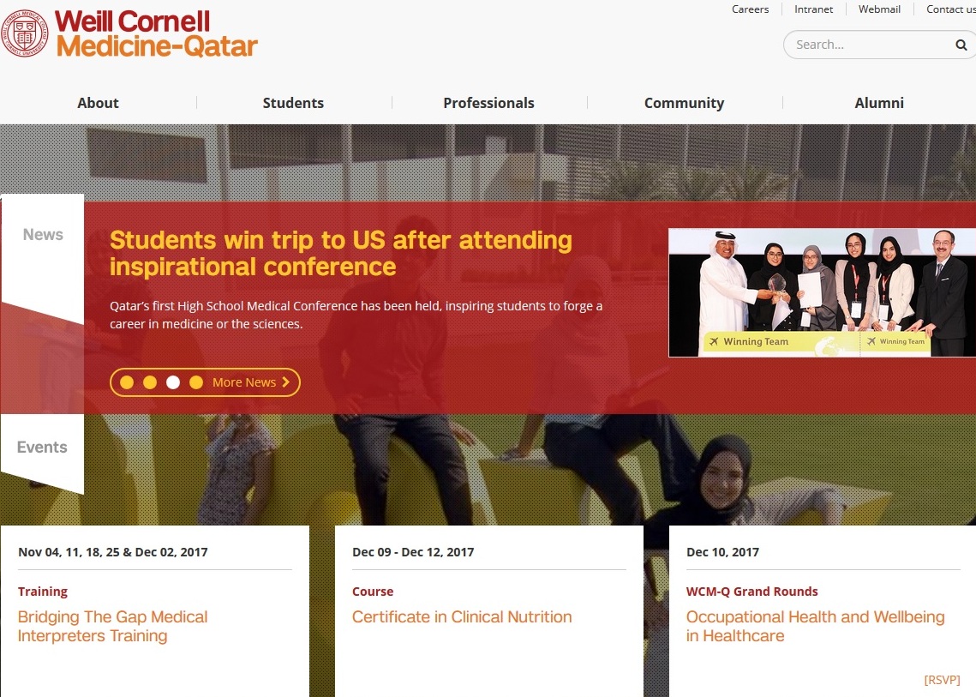Open the Certificate in Clinical Nutrition event
The image size is (976, 697).
click(x=462, y=616)
